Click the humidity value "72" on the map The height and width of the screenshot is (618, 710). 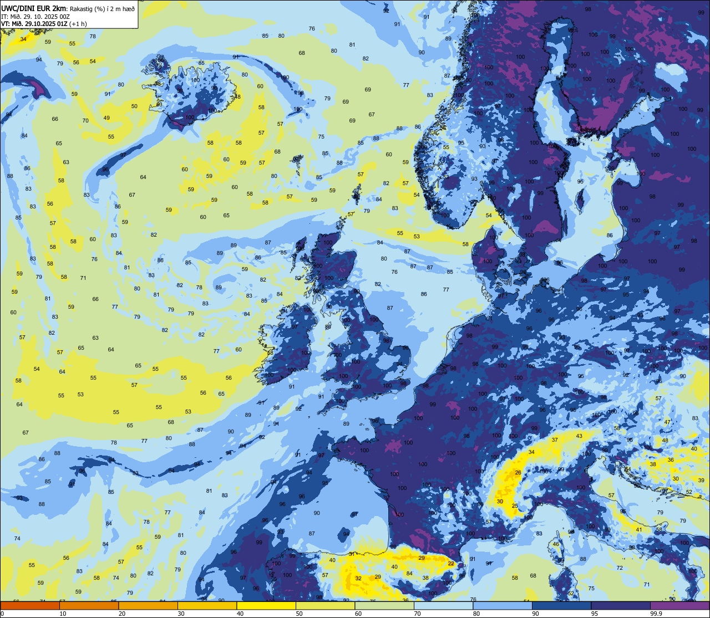coord(620,568)
